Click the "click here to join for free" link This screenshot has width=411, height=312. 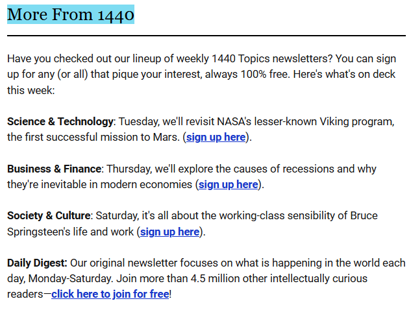(x=110, y=294)
